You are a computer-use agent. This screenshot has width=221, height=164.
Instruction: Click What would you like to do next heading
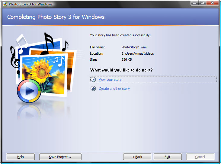[121, 70]
